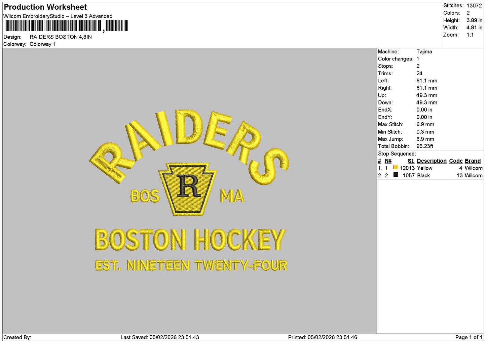This screenshot has height=343, width=486.
Task: Click design name 'RAIDERS BOSTON 4,8IN'
Action: pos(61,37)
